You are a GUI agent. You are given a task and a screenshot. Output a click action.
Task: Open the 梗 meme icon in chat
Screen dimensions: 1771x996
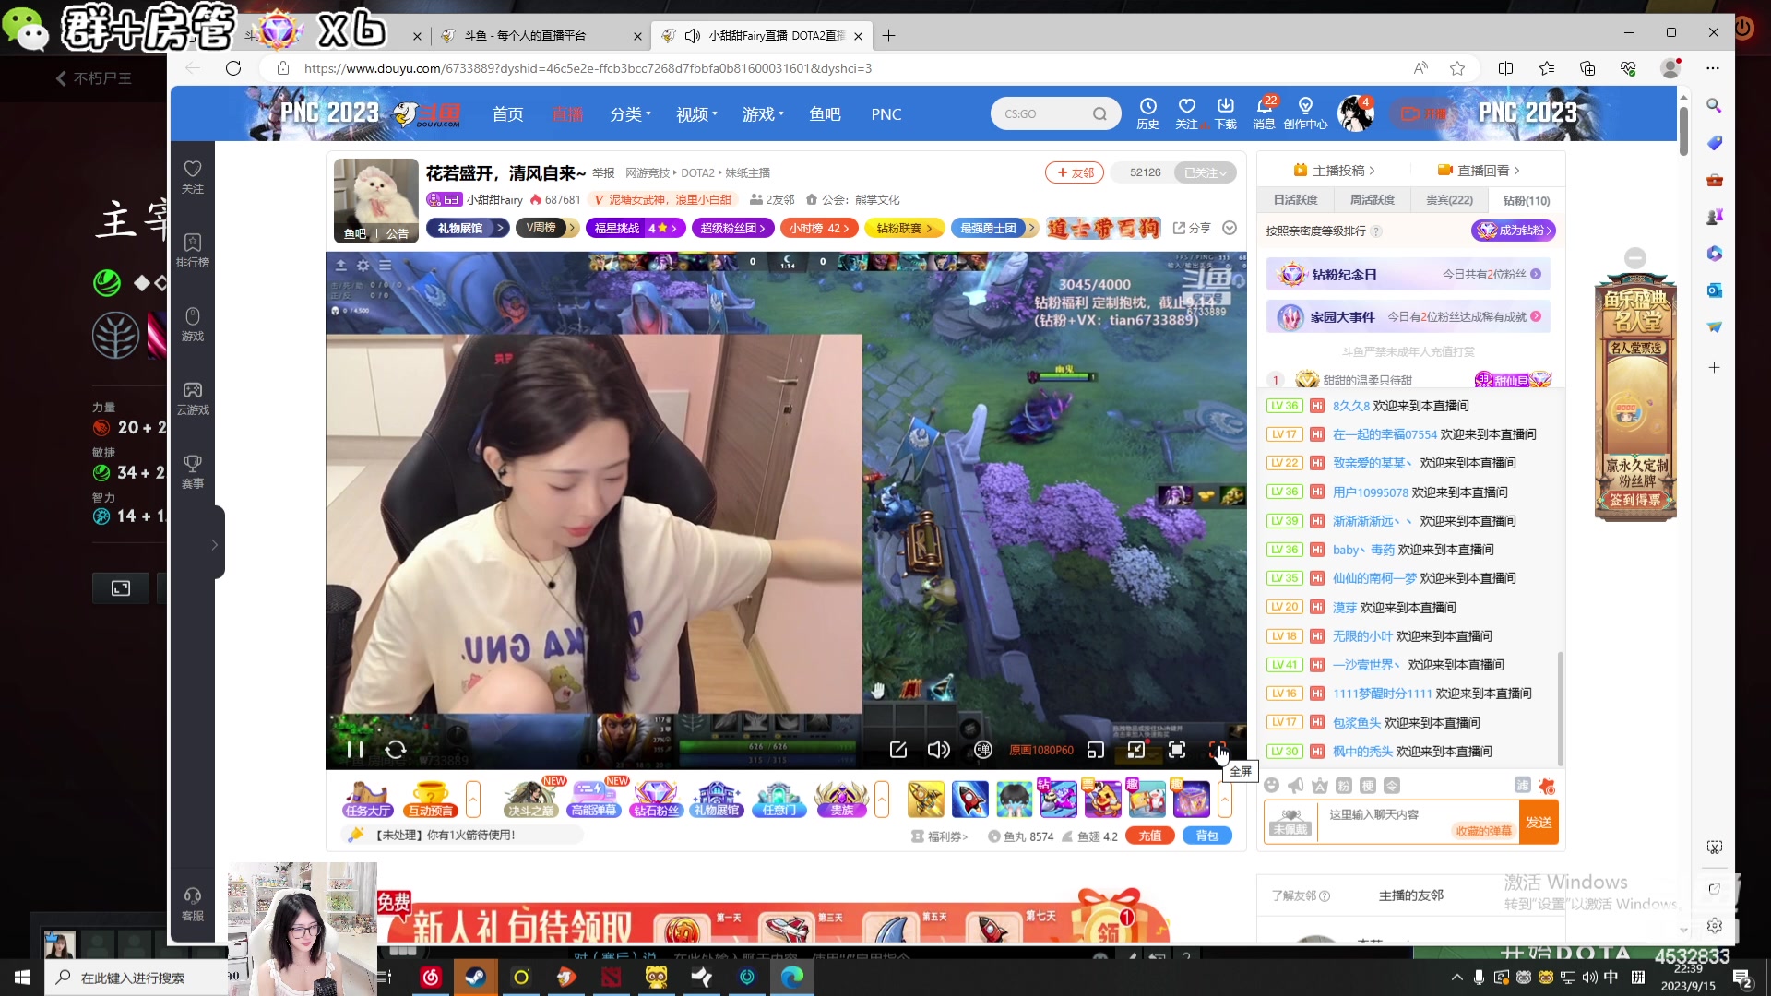pos(1368,785)
